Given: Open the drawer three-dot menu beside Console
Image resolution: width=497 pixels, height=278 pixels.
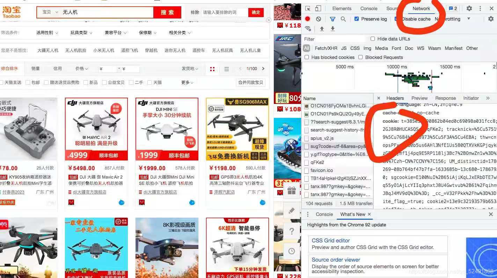Looking at the screenshot, I should (307, 214).
